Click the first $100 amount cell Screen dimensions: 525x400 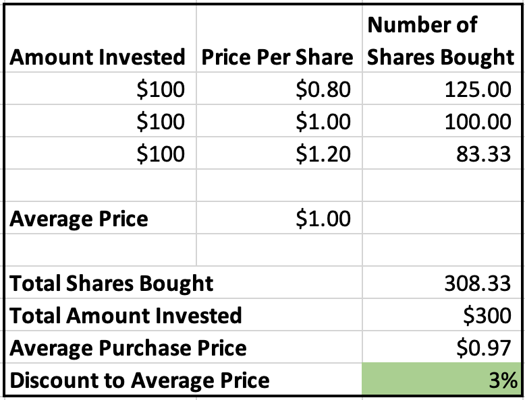click(100, 88)
